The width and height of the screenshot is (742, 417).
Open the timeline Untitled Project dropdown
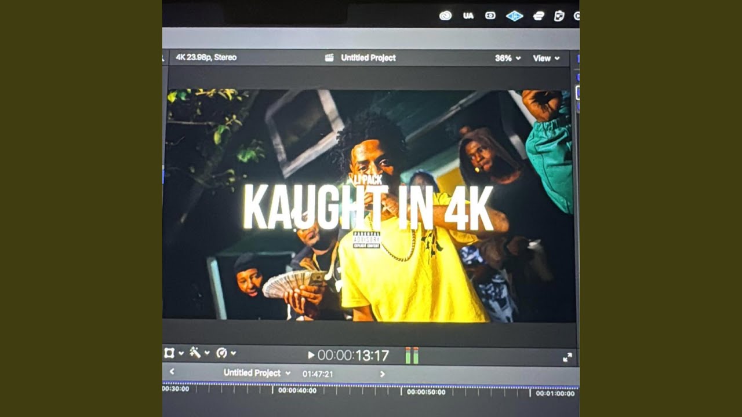pyautogui.click(x=257, y=373)
